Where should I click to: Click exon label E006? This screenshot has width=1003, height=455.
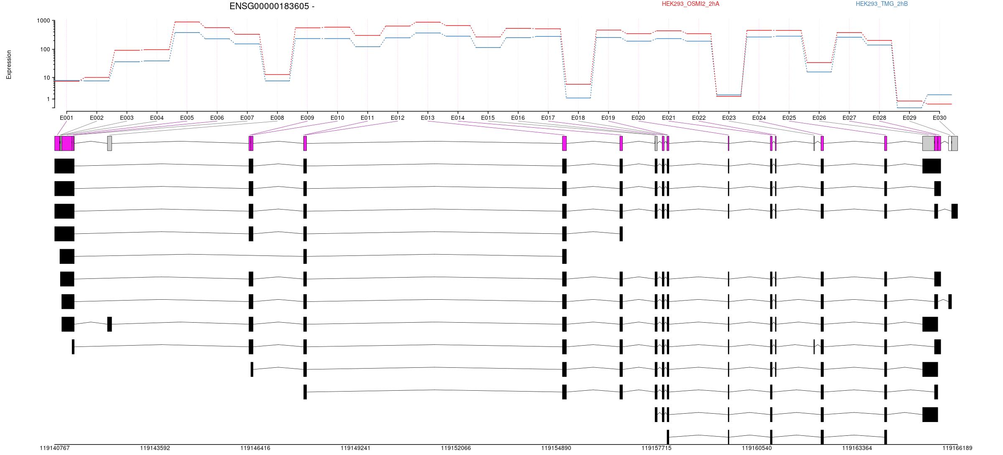click(217, 118)
